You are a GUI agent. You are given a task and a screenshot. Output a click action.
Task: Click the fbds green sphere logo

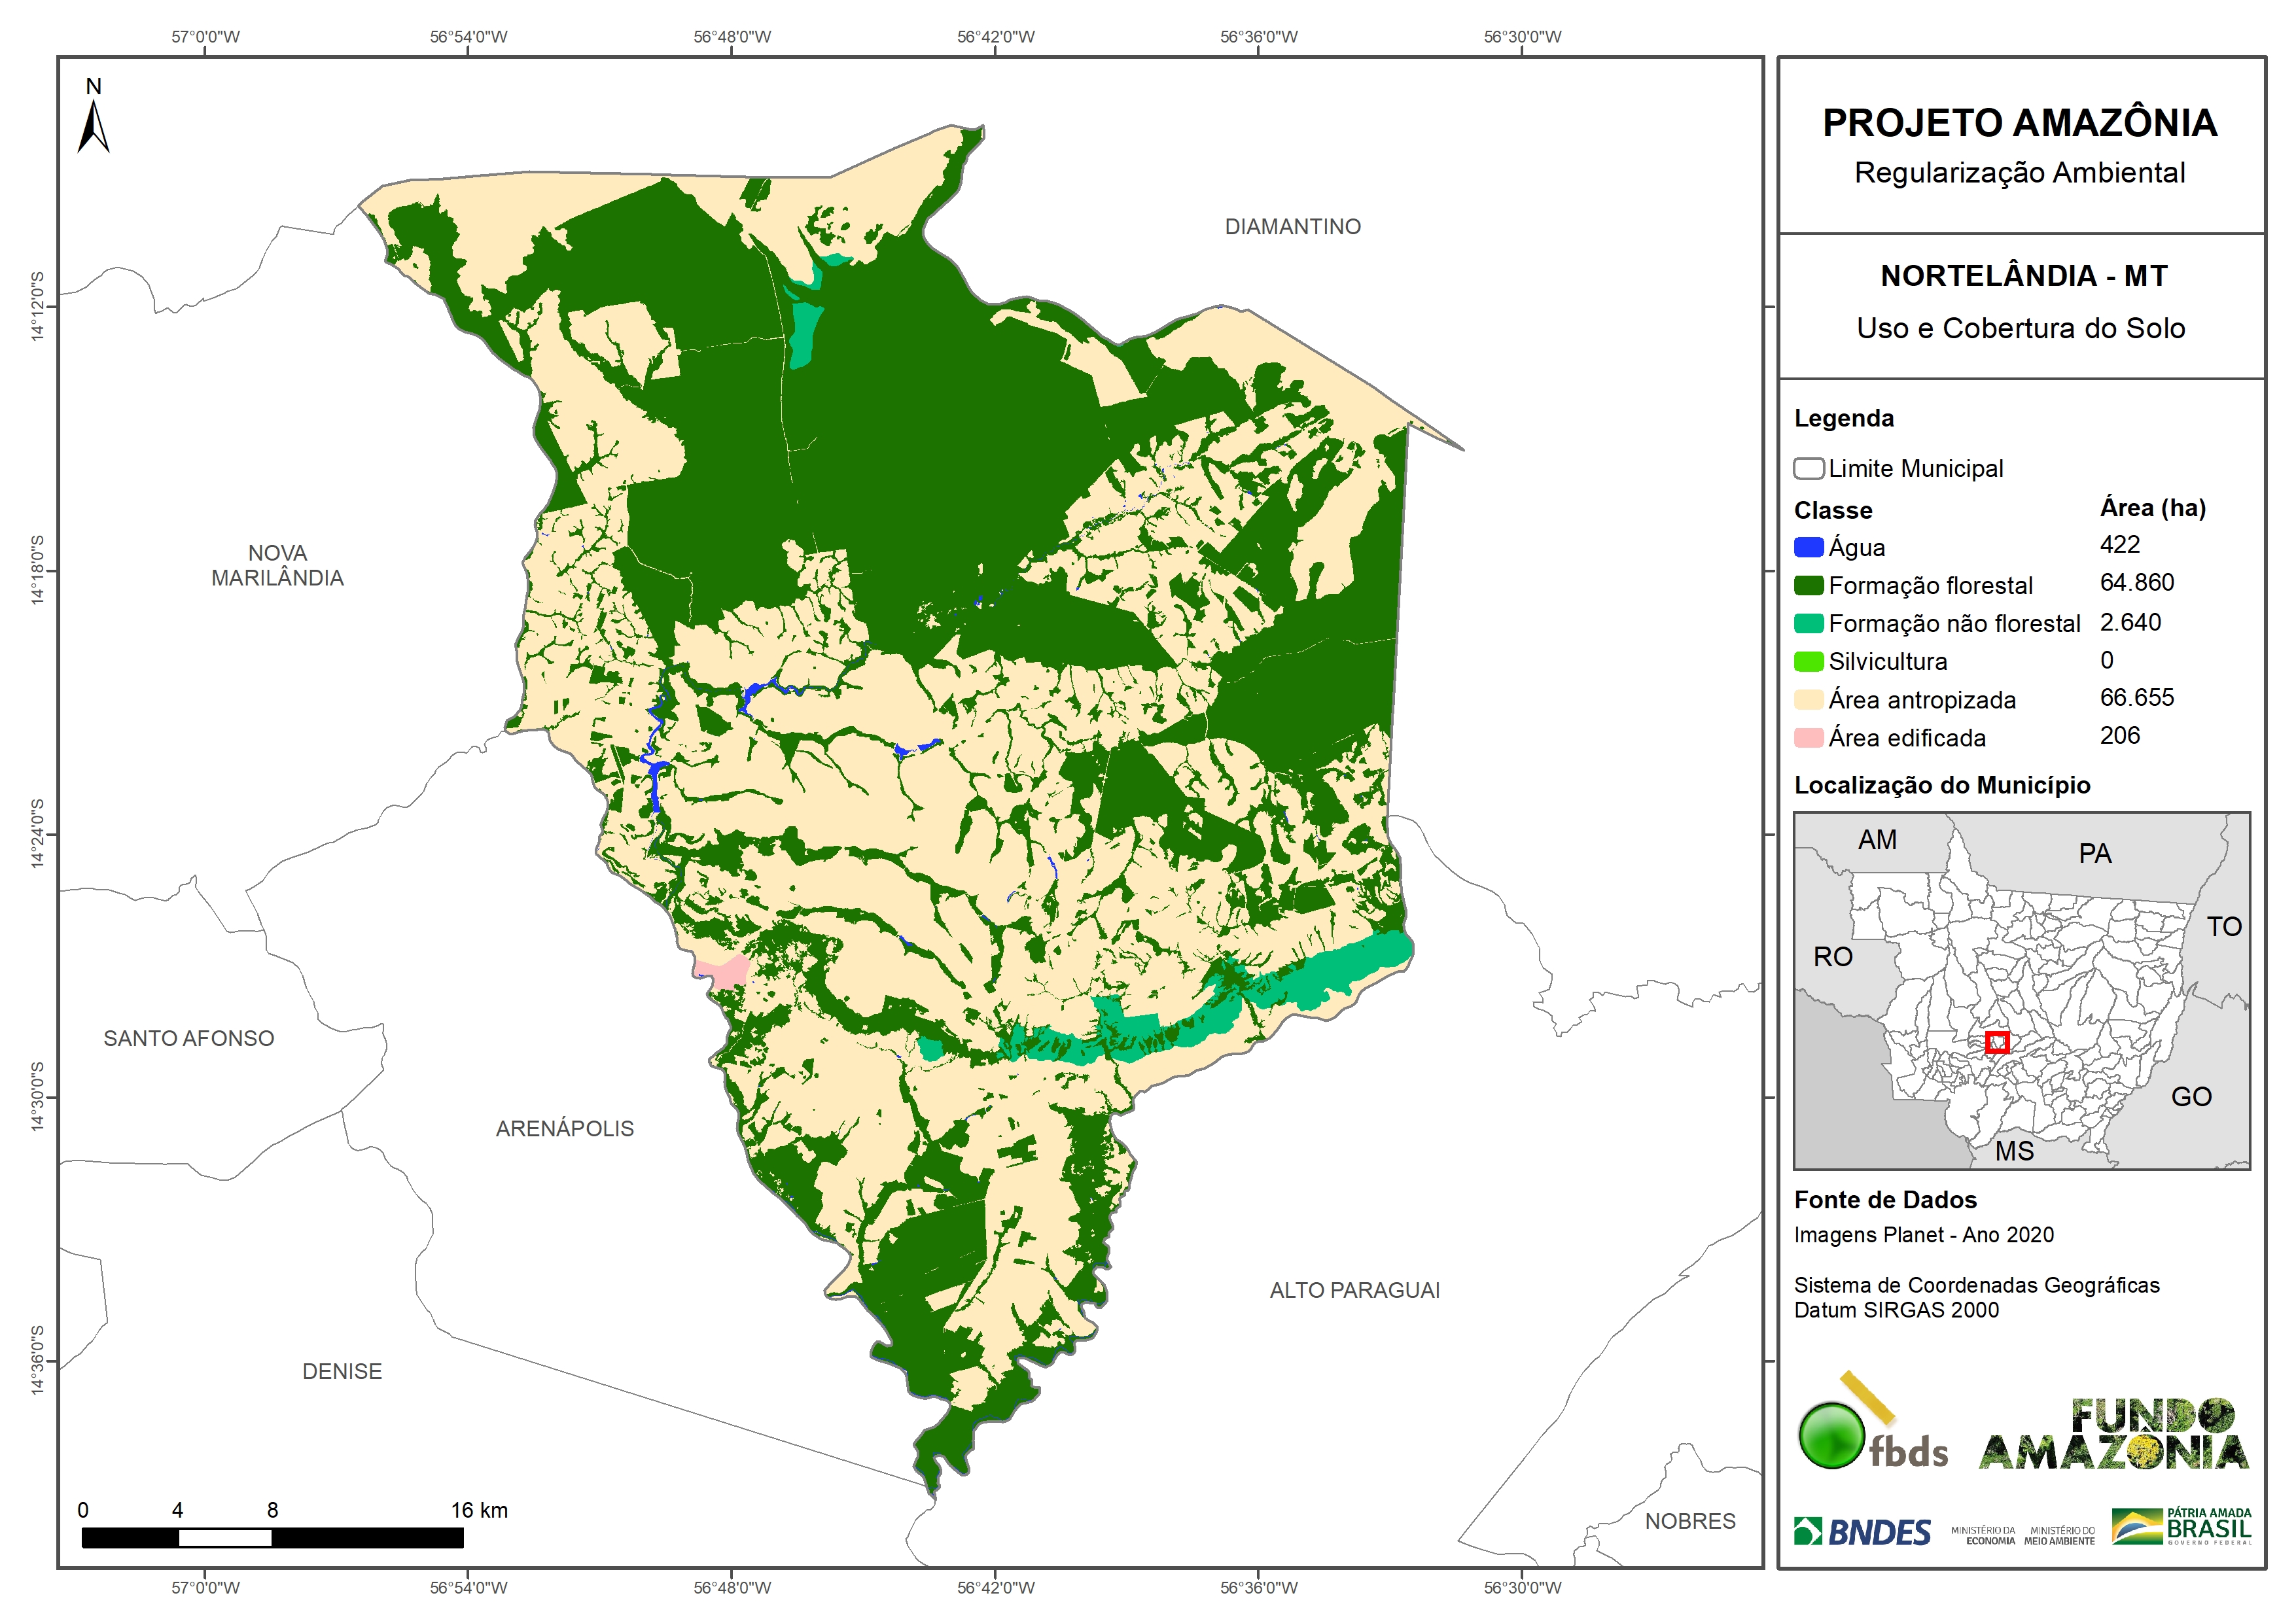point(1831,1437)
